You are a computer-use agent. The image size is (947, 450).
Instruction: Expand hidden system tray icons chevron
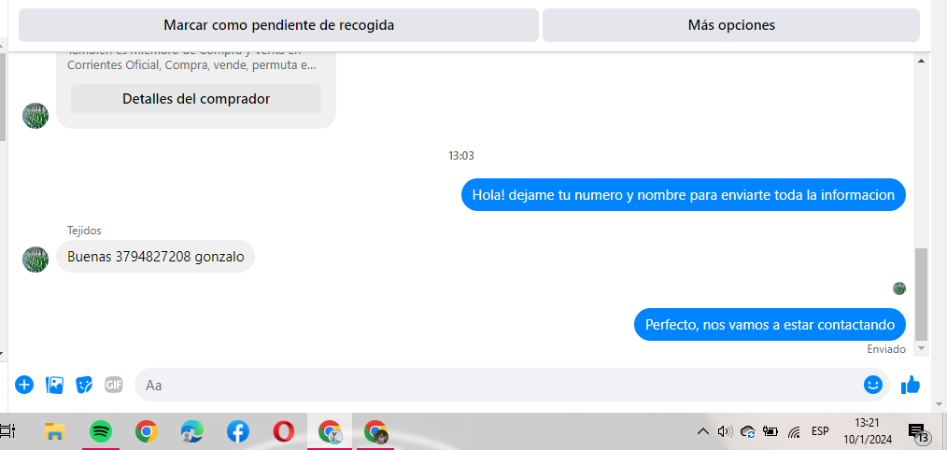point(702,431)
